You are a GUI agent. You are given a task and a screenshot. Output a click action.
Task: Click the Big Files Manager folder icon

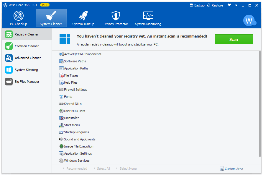coord(9,82)
